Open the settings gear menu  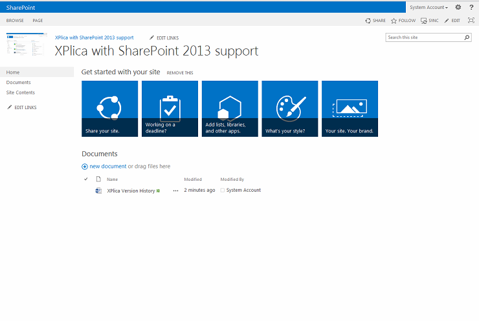pyautogui.click(x=458, y=7)
